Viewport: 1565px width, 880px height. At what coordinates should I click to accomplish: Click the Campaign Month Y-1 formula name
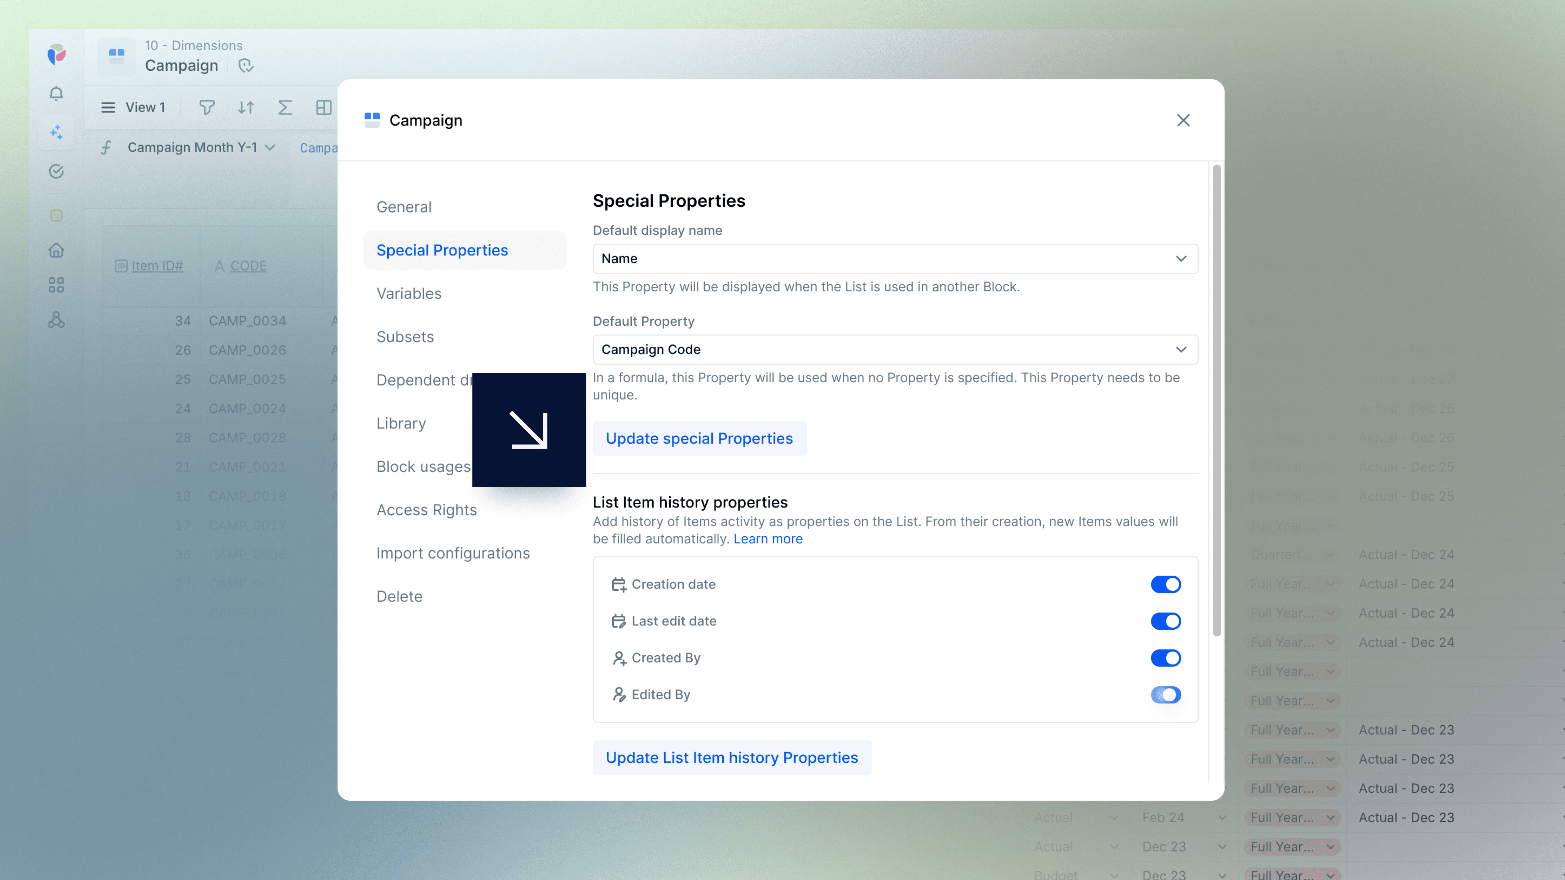(192, 147)
